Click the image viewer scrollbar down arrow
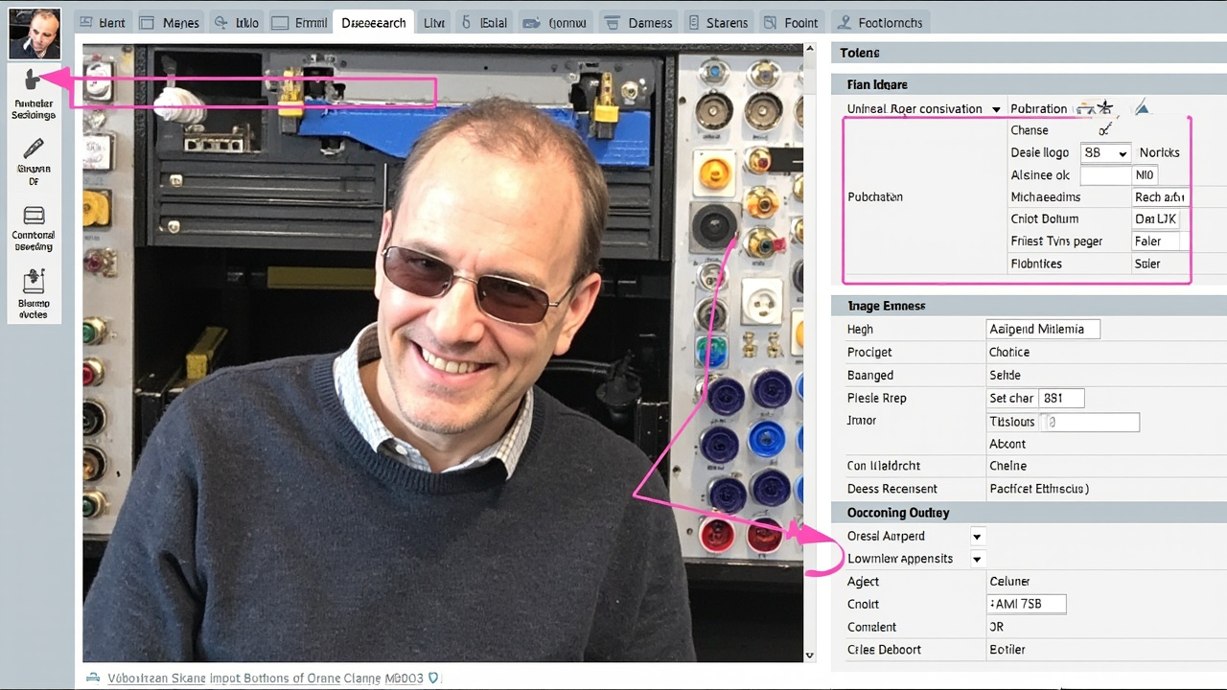The image size is (1227, 690). 810,655
